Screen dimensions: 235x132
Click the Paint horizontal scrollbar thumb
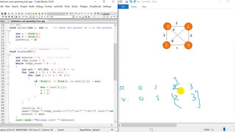click(149, 125)
